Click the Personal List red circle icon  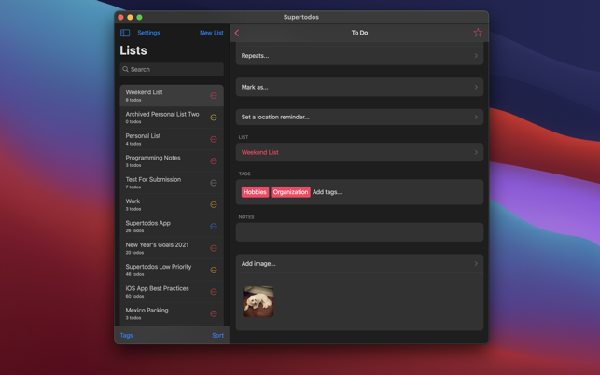pos(214,139)
